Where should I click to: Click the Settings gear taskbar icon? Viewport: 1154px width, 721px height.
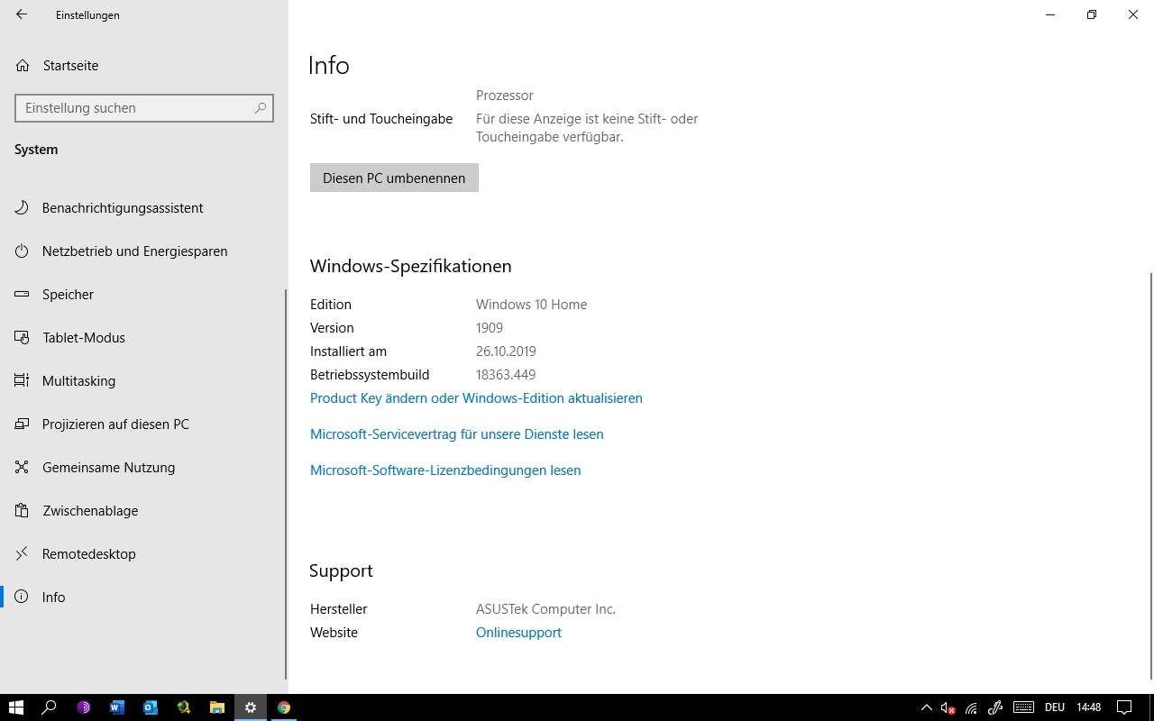(x=251, y=707)
